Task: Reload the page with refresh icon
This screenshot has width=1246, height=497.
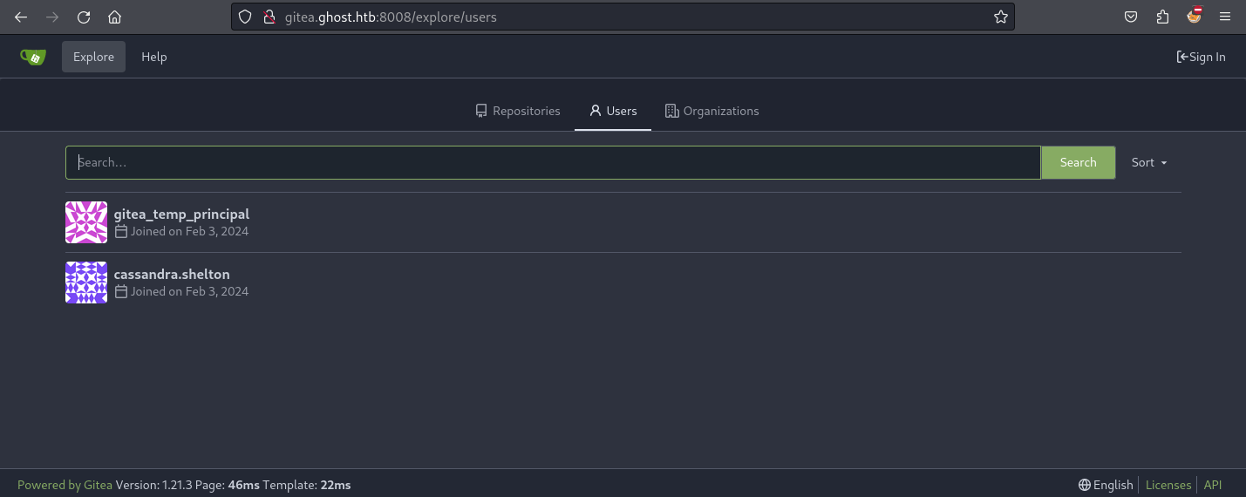Action: (84, 17)
